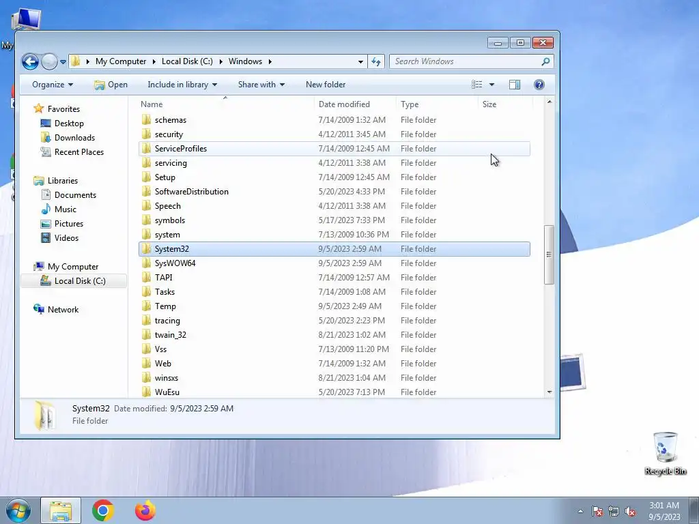This screenshot has height=524, width=699.
Task: Click the file list vertical scrollbar thumb
Action: (x=549, y=254)
